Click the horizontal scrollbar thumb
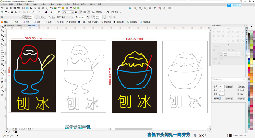The width and height of the screenshot is (255, 138). [x=134, y=129]
